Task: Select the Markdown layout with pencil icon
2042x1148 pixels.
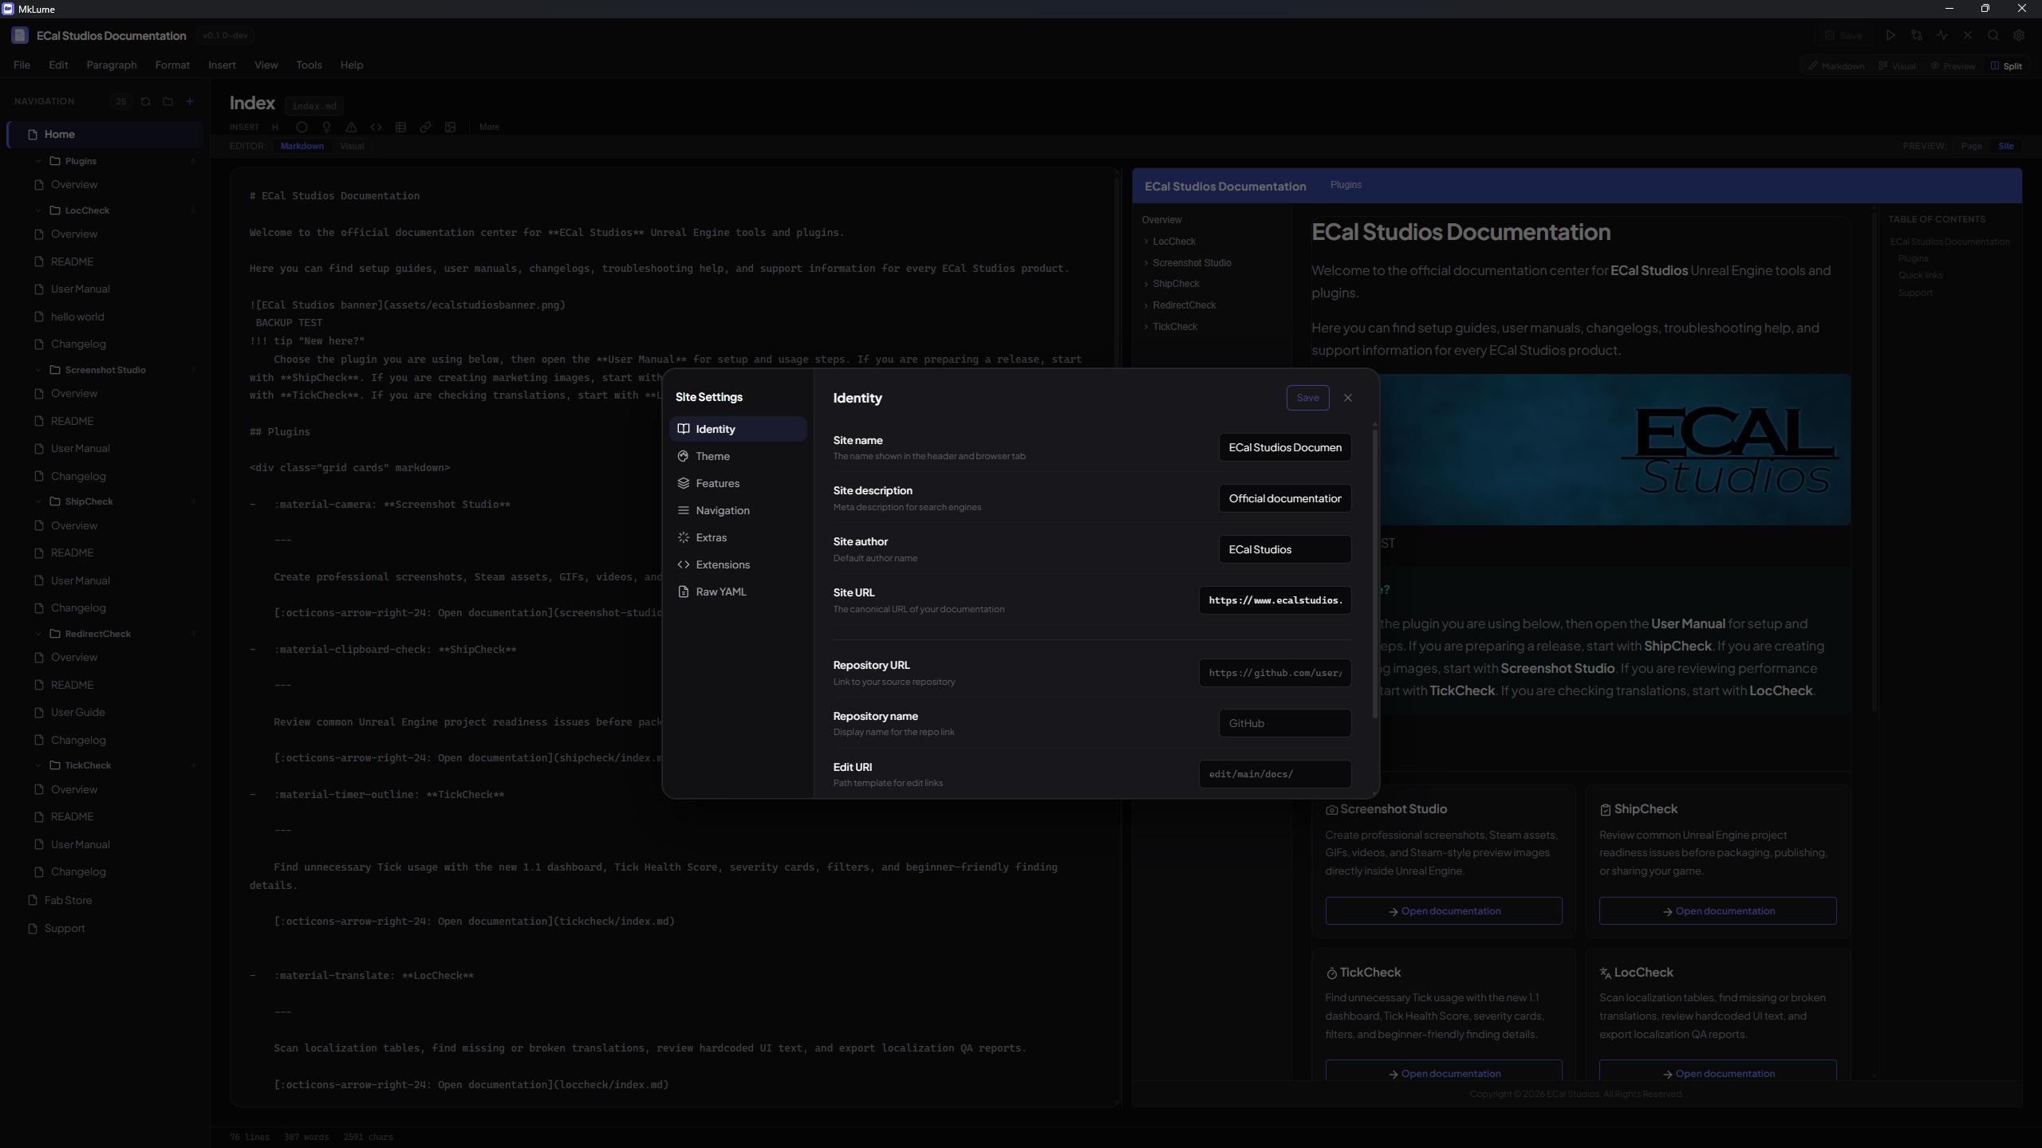Action: click(x=1836, y=66)
